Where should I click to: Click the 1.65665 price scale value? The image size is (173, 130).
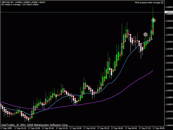[169, 7]
